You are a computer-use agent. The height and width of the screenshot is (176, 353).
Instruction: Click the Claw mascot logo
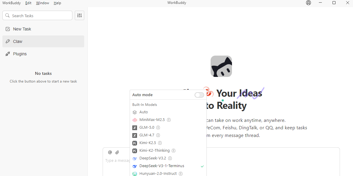pyautogui.click(x=221, y=66)
